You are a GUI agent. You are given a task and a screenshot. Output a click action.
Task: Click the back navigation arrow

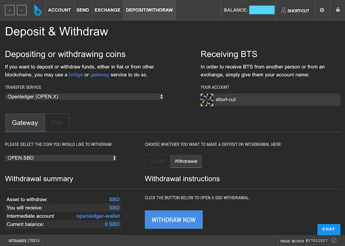10,10
